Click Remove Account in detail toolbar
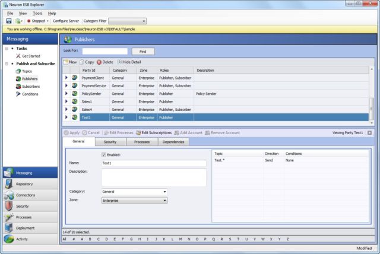The height and width of the screenshot is (254, 380). coord(222,133)
